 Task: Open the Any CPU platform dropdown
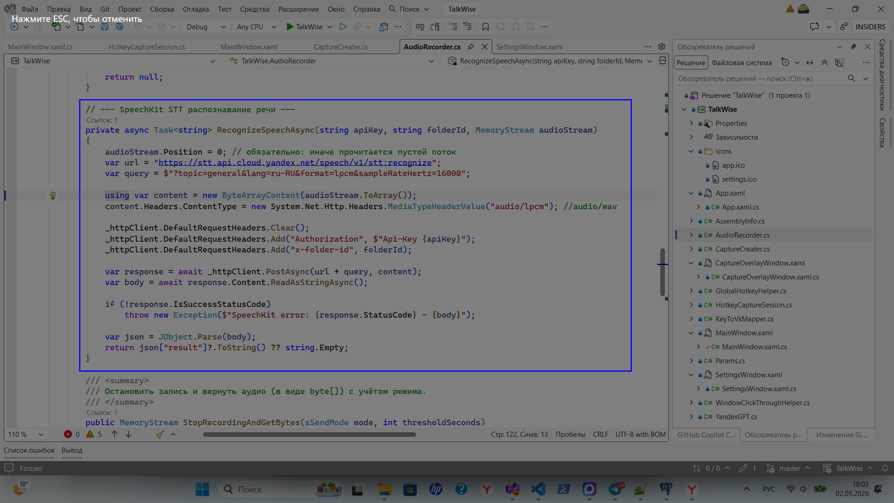point(257,27)
